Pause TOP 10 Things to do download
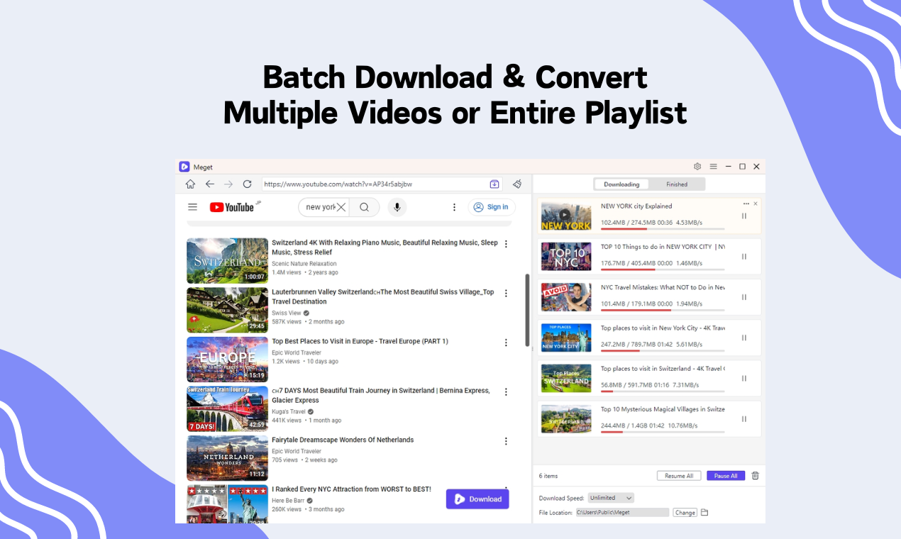The height and width of the screenshot is (539, 901). [744, 257]
